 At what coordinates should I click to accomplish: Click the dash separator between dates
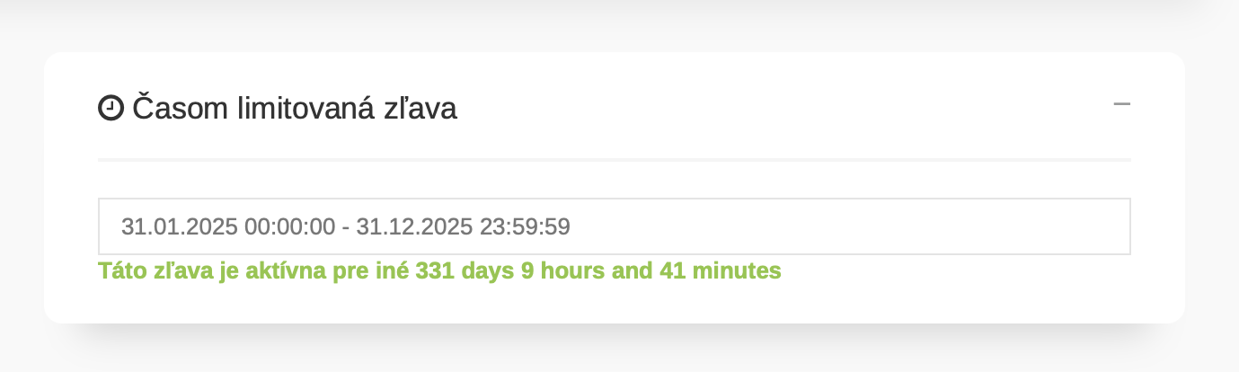click(x=346, y=227)
